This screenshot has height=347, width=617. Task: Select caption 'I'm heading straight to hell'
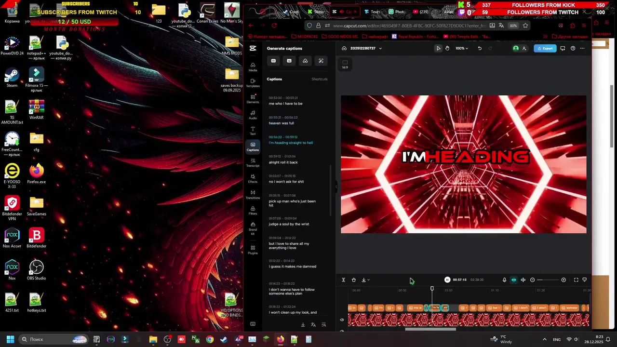(291, 143)
